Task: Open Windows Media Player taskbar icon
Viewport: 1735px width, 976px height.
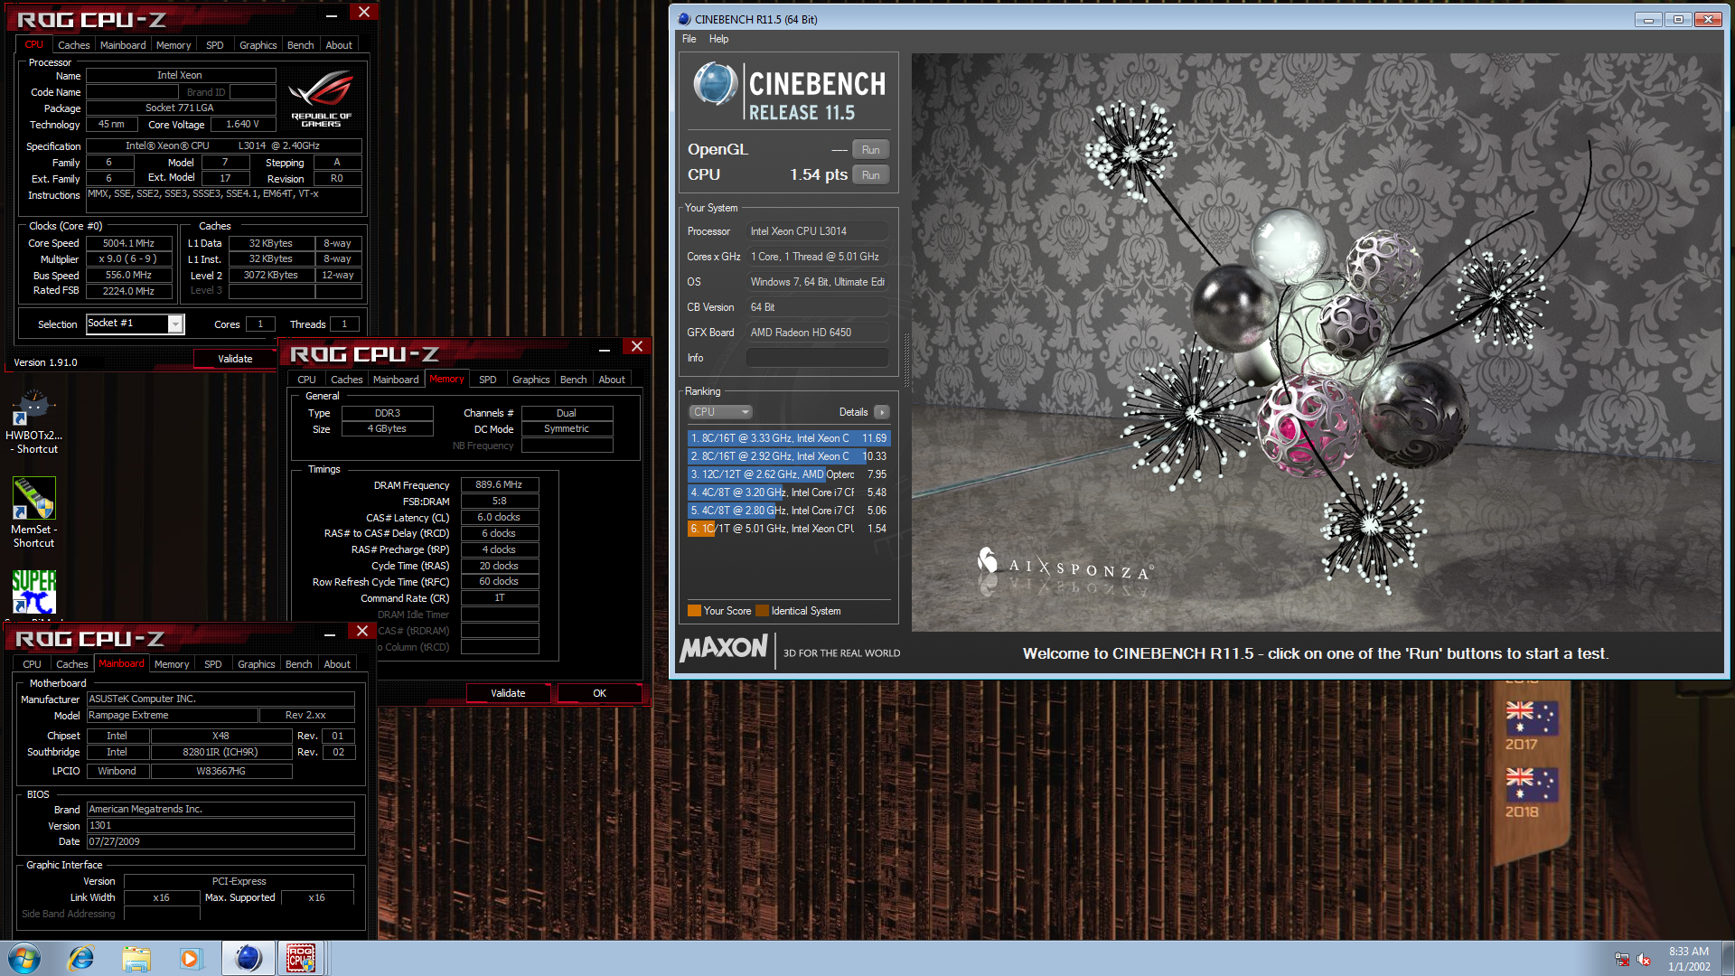Action: coord(190,958)
